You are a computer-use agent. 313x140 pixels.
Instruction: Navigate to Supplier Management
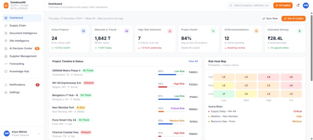point(22,56)
